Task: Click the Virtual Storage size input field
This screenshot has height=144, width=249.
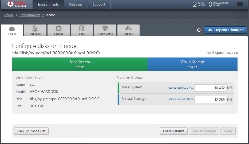Action: click(210, 100)
